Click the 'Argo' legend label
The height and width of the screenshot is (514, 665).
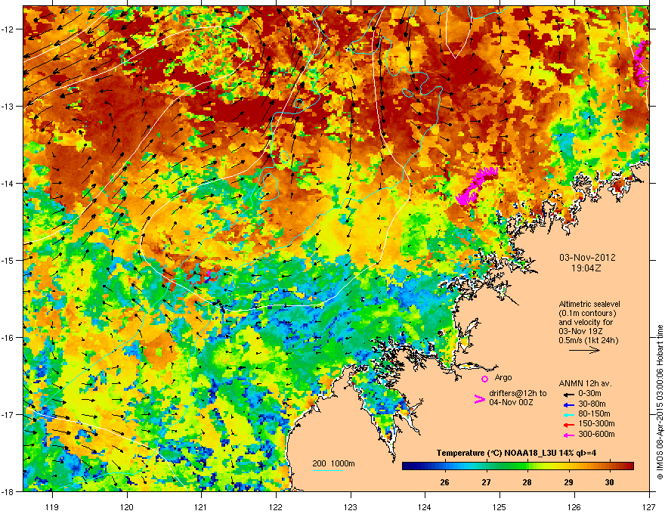pos(503,377)
